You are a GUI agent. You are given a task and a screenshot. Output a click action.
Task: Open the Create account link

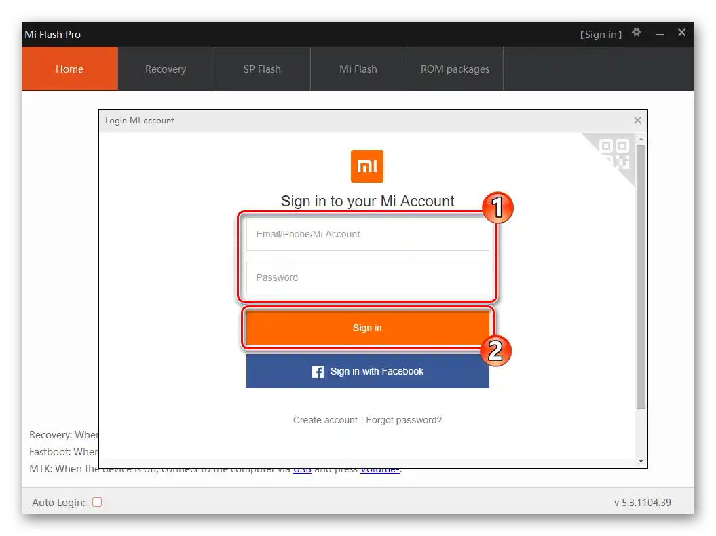tap(325, 420)
